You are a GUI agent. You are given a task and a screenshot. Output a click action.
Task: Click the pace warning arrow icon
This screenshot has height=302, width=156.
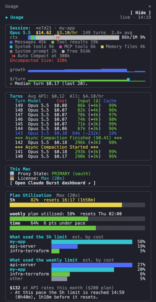[11, 292]
